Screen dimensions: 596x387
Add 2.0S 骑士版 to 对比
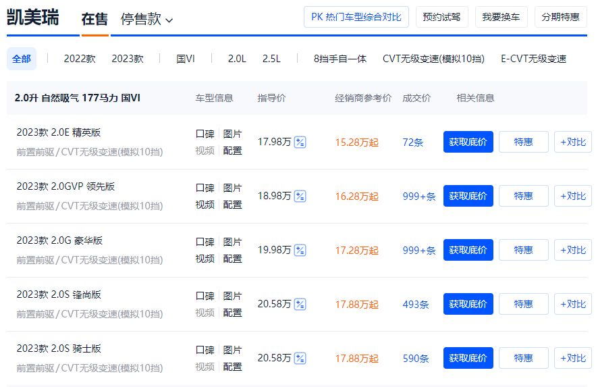[x=573, y=358]
